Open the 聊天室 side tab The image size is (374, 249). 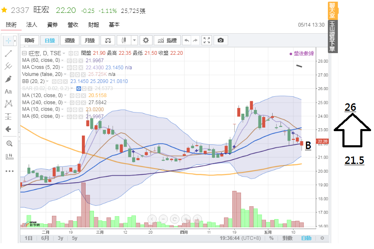click(332, 10)
